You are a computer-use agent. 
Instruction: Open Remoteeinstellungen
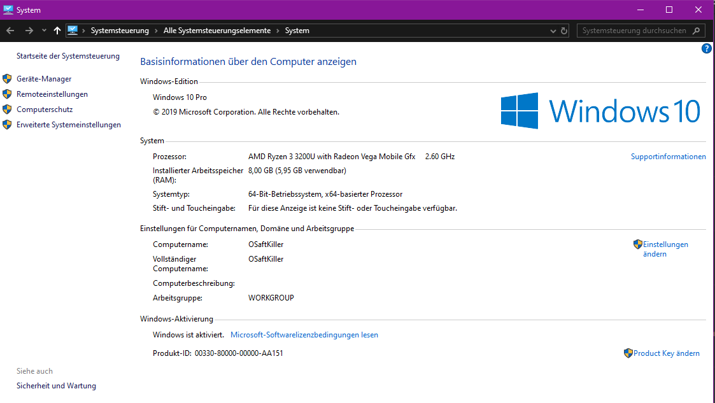click(x=52, y=94)
